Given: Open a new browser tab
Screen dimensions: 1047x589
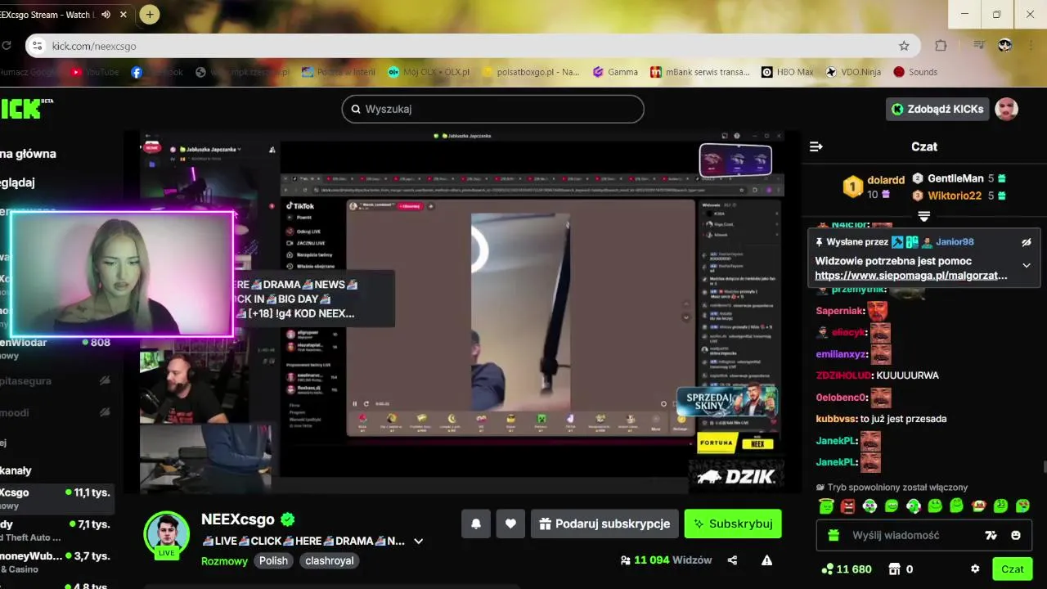Looking at the screenshot, I should pyautogui.click(x=150, y=14).
